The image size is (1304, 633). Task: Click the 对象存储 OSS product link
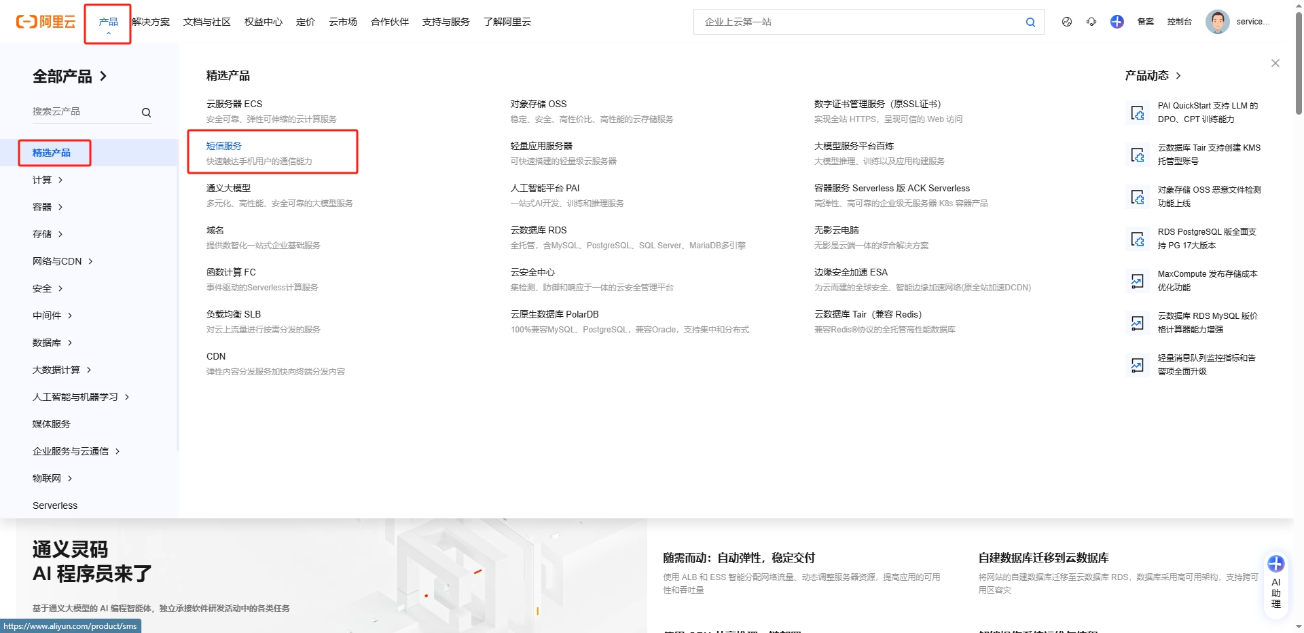[x=540, y=103]
